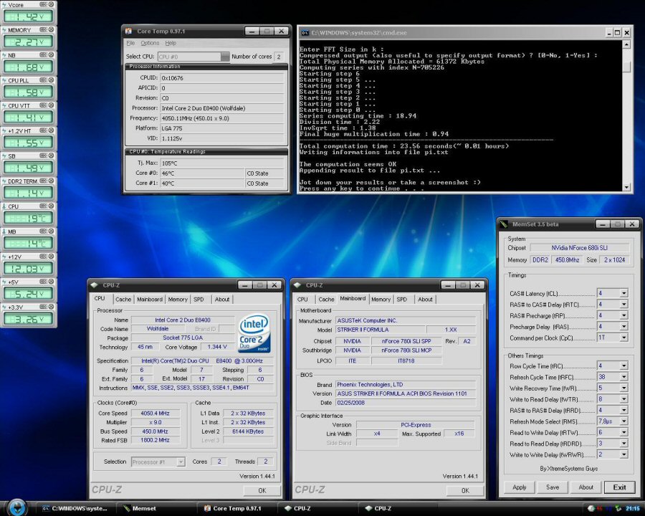Viewport: 645px width, 516px height.
Task: Click the first system tray icon beside the clock
Action: click(591, 509)
